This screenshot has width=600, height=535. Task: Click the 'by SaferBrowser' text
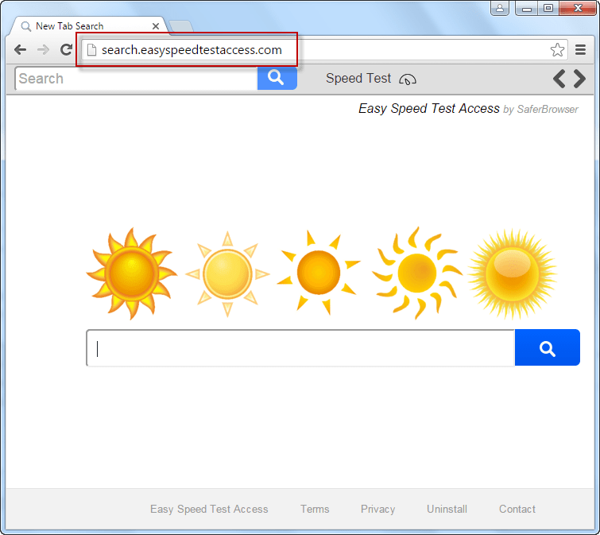pos(540,110)
